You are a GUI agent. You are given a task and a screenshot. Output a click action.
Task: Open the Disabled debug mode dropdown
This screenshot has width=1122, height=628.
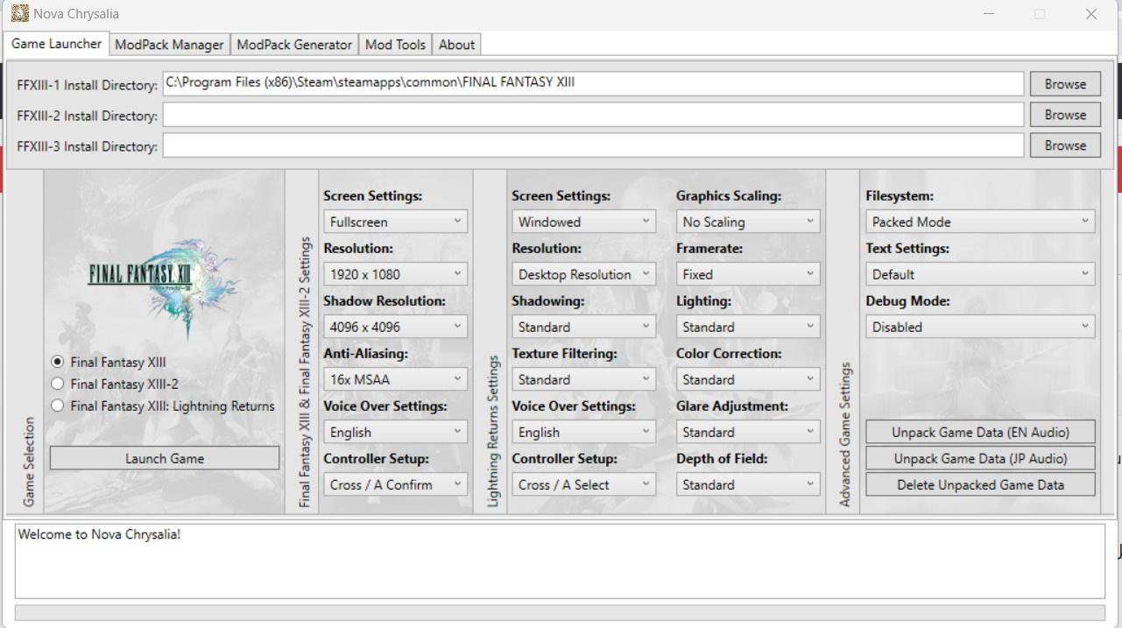pyautogui.click(x=980, y=327)
